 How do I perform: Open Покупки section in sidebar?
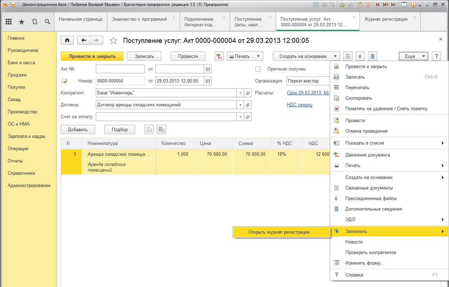coord(17,87)
